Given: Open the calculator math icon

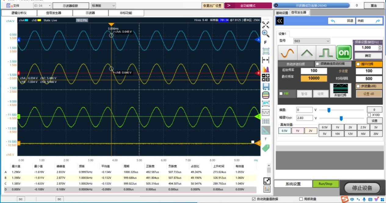Looking at the screenshot, I should [266, 78].
